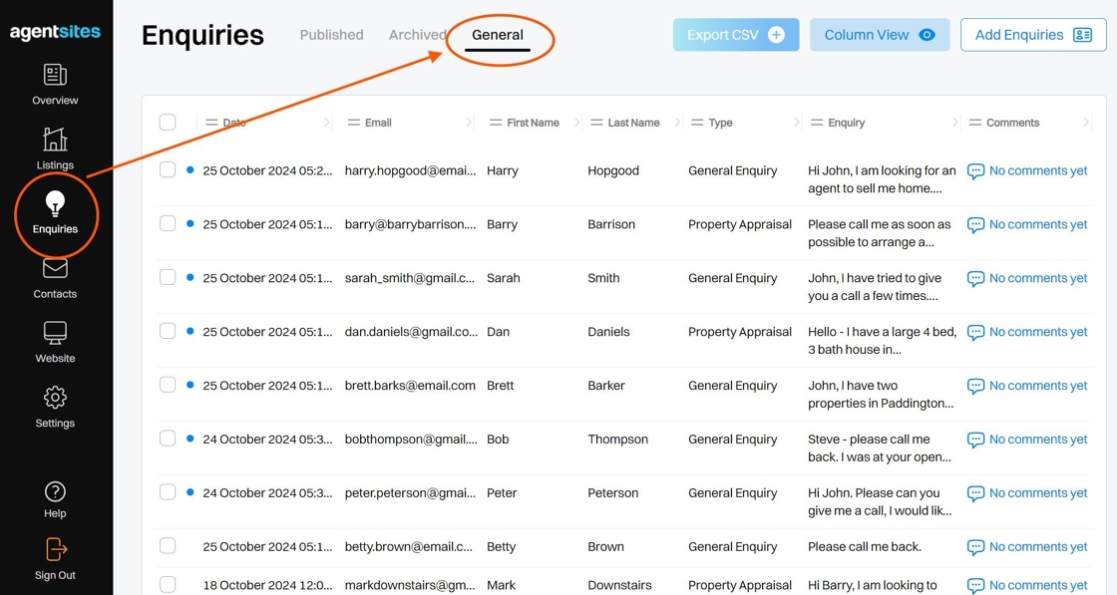Viewport: 1117px width, 595px height.
Task: Switch to the Archived tab
Action: pos(418,35)
